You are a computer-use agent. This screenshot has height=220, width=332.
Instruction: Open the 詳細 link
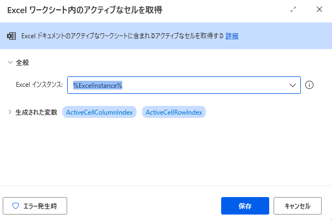tap(232, 36)
